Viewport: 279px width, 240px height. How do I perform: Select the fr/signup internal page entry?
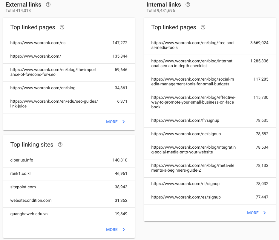[210, 121]
